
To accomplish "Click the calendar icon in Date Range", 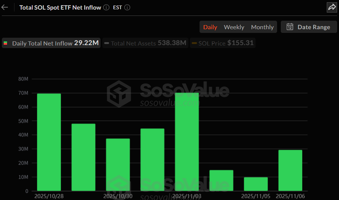I will pos(290,27).
